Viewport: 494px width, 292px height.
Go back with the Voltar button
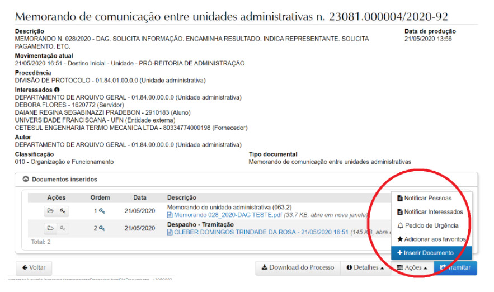coord(34,268)
